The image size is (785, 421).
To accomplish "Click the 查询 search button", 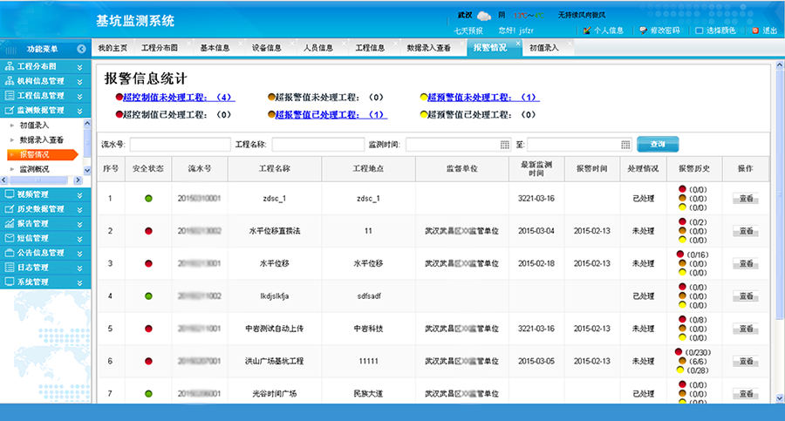I will click(x=657, y=144).
